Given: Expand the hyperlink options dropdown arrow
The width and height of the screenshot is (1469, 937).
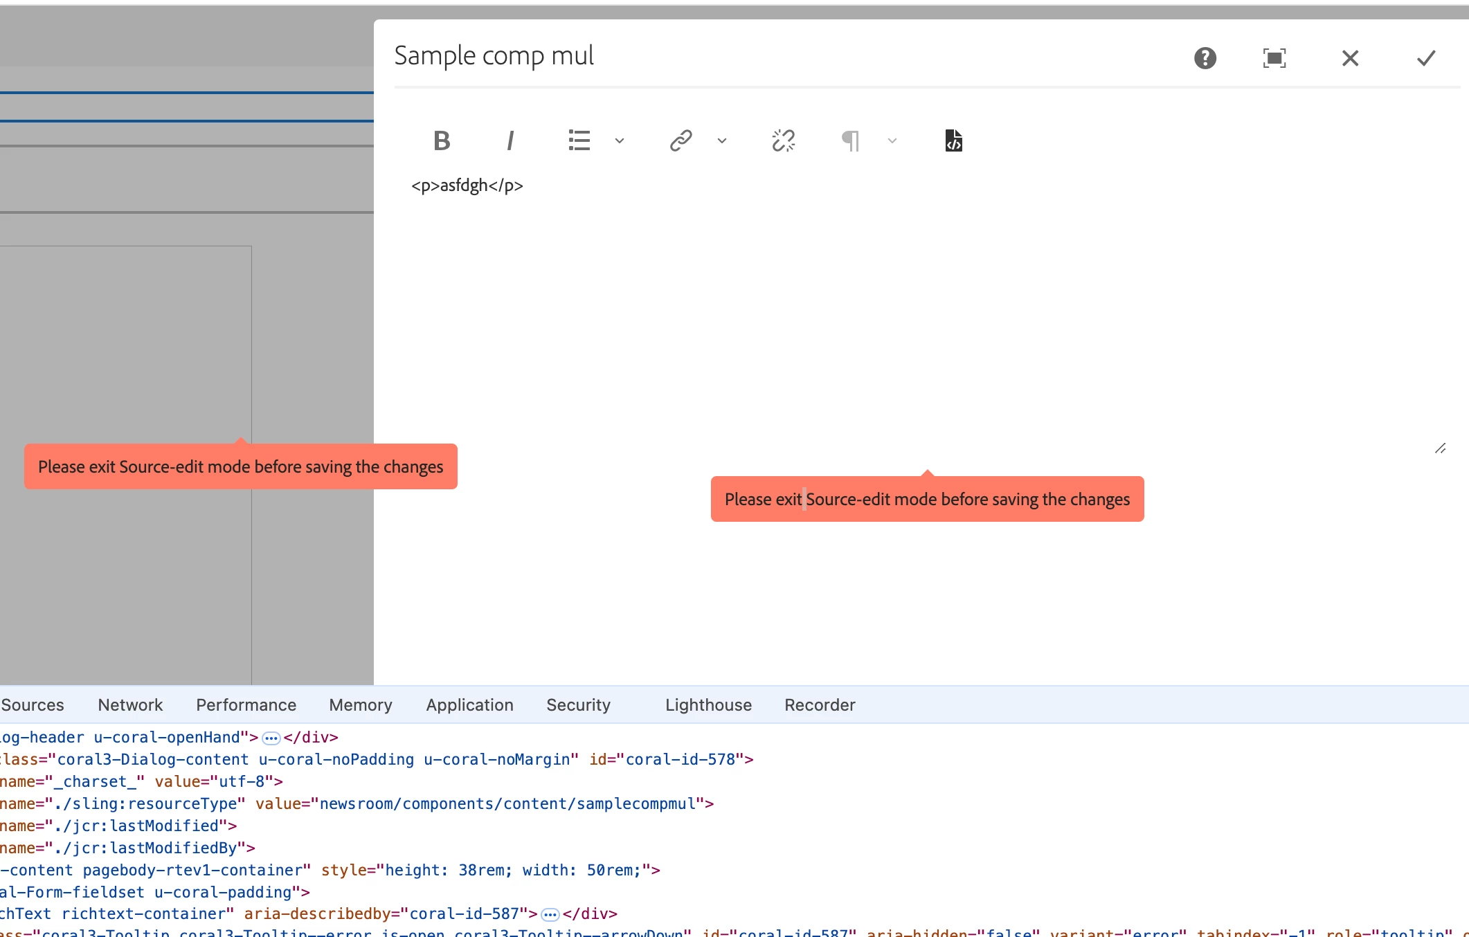Looking at the screenshot, I should [722, 141].
